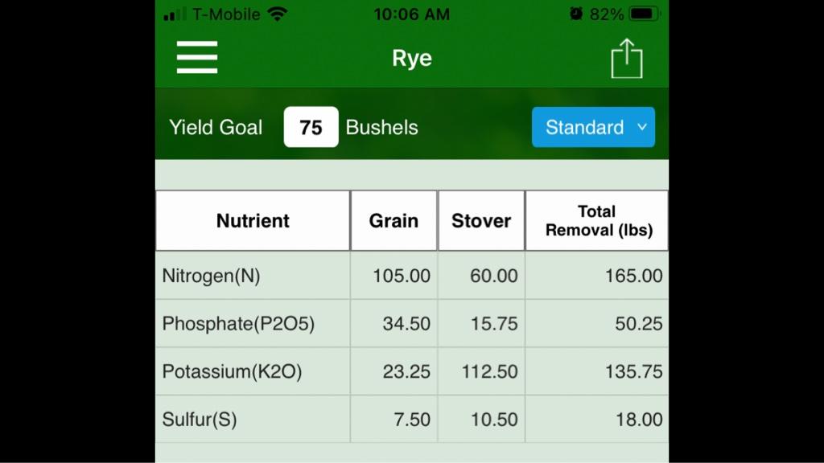Select the Grain column header
This screenshot has width=824, height=463.
click(x=393, y=220)
